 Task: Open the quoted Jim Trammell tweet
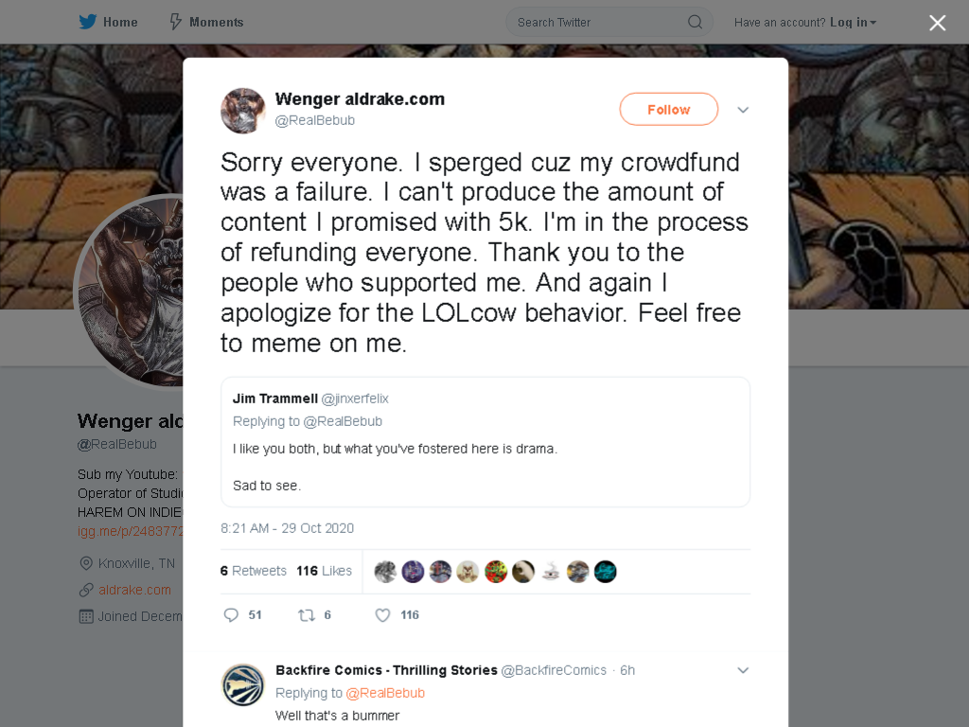point(485,442)
